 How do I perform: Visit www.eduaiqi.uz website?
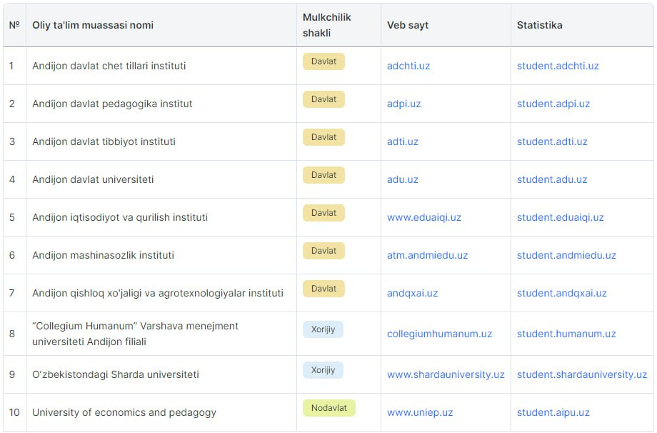pyautogui.click(x=423, y=217)
